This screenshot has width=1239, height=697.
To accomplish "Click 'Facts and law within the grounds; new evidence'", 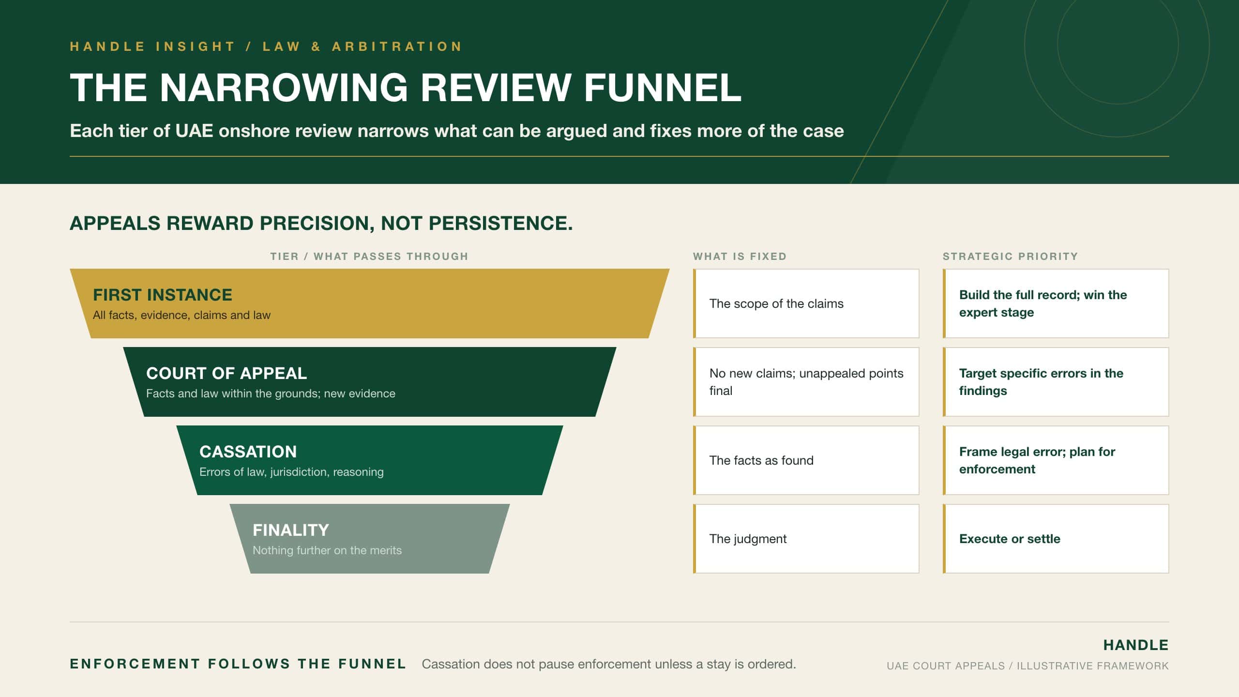I will tap(271, 394).
